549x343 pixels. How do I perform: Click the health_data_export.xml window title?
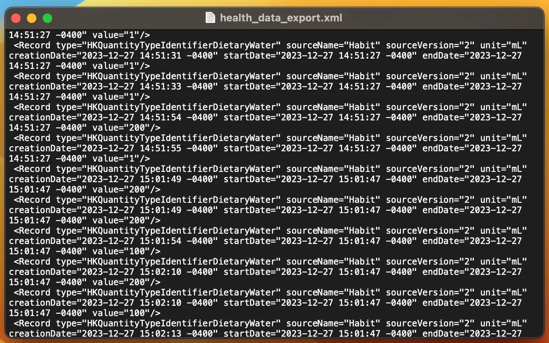coord(281,18)
